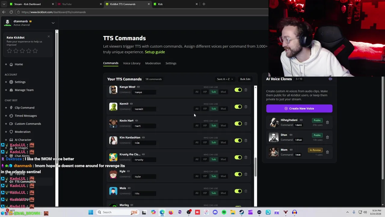Switch to the YouTube browser tab
This screenshot has width=385, height=217.
[x=80, y=4]
